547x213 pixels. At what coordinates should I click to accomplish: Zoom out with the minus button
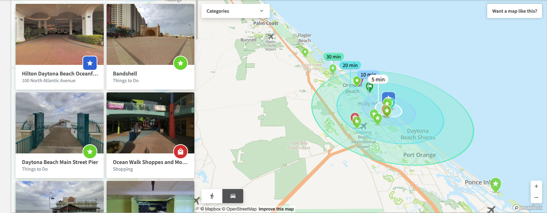click(x=536, y=197)
